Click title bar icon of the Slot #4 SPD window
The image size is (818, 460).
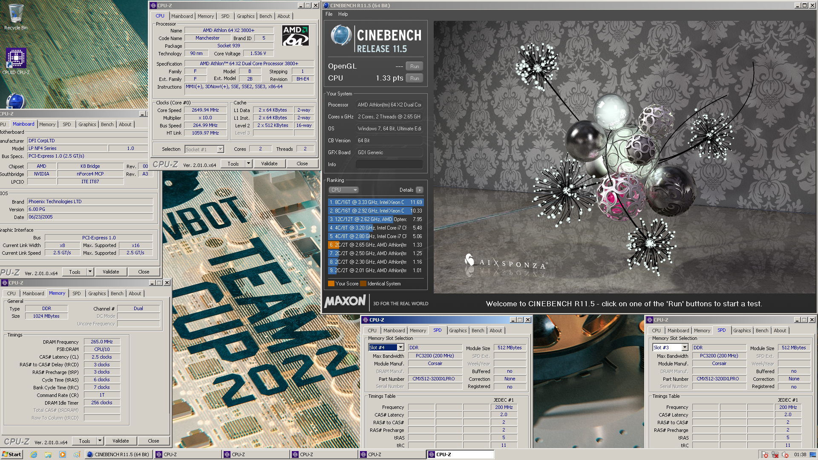365,320
